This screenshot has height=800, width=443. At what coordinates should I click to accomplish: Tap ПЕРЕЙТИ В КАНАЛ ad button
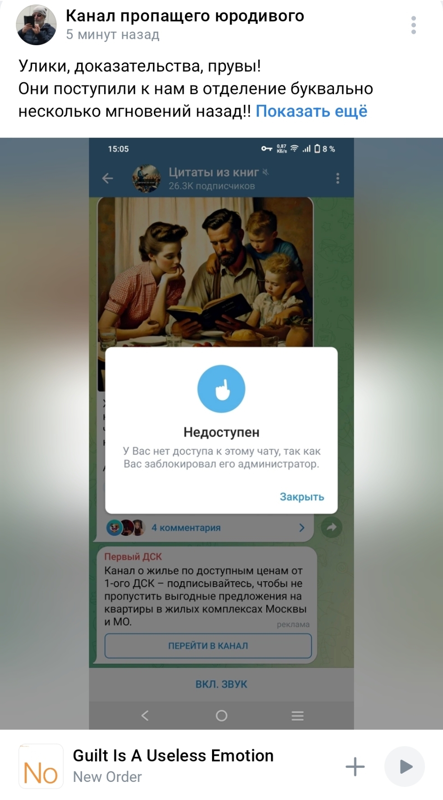pyautogui.click(x=208, y=646)
